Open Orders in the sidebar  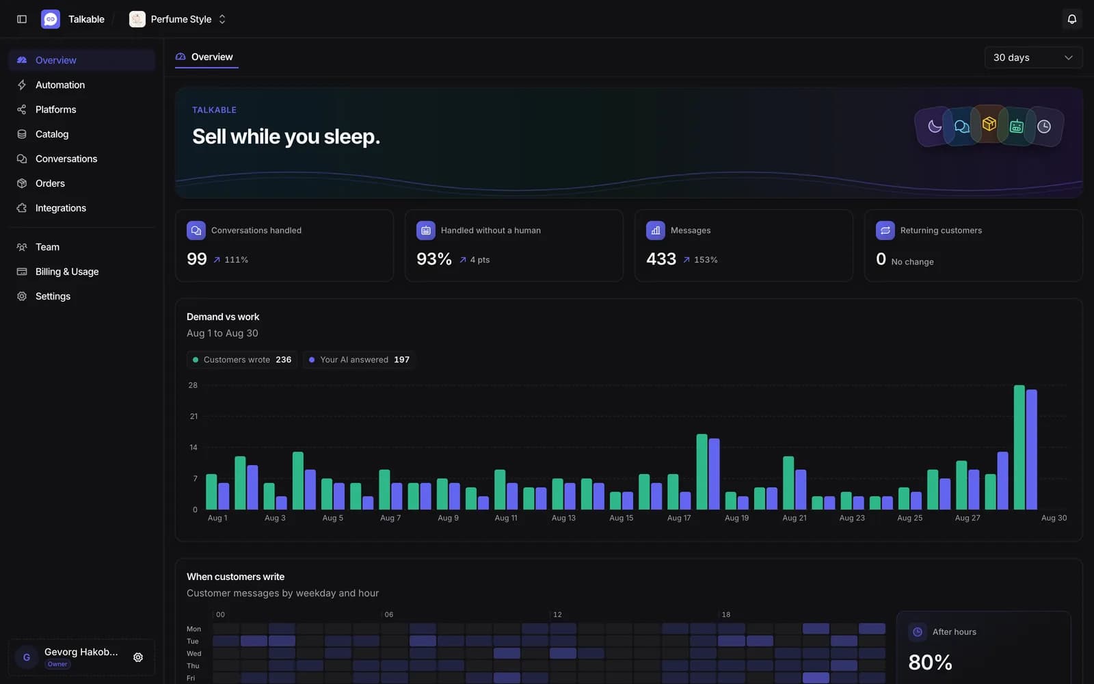[82, 183]
